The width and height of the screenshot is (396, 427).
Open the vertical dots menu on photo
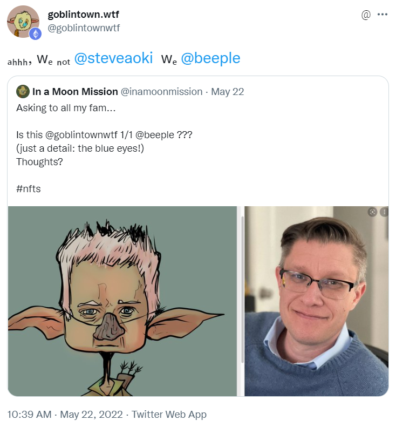[384, 212]
